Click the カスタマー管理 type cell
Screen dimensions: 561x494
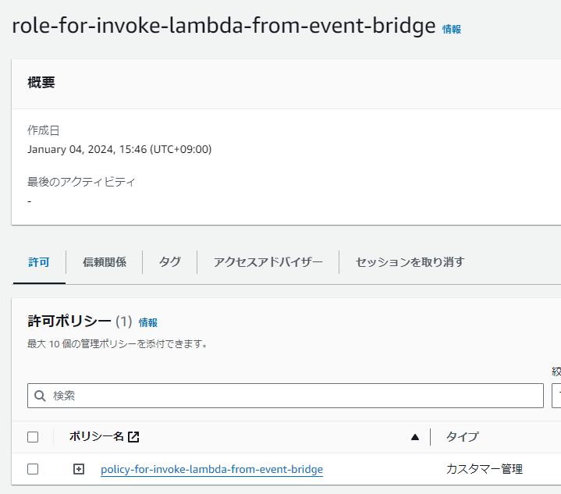(x=485, y=469)
